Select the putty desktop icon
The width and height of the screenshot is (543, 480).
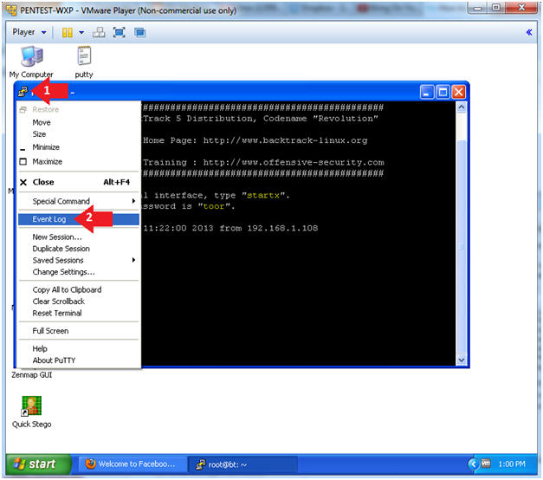(x=84, y=62)
